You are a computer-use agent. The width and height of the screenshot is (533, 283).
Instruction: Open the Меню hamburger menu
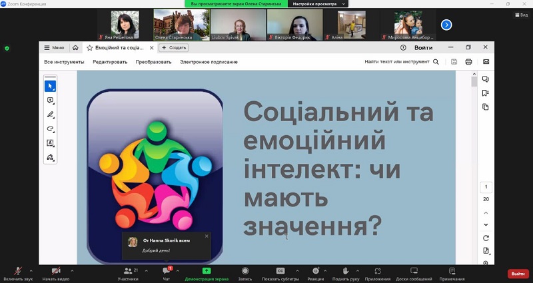(x=53, y=48)
